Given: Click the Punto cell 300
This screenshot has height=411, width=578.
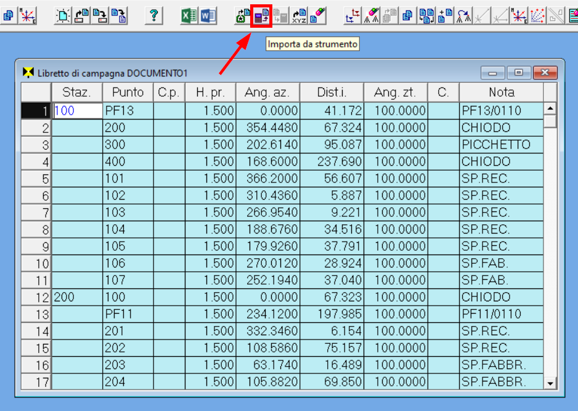Looking at the screenshot, I should click(x=128, y=145).
